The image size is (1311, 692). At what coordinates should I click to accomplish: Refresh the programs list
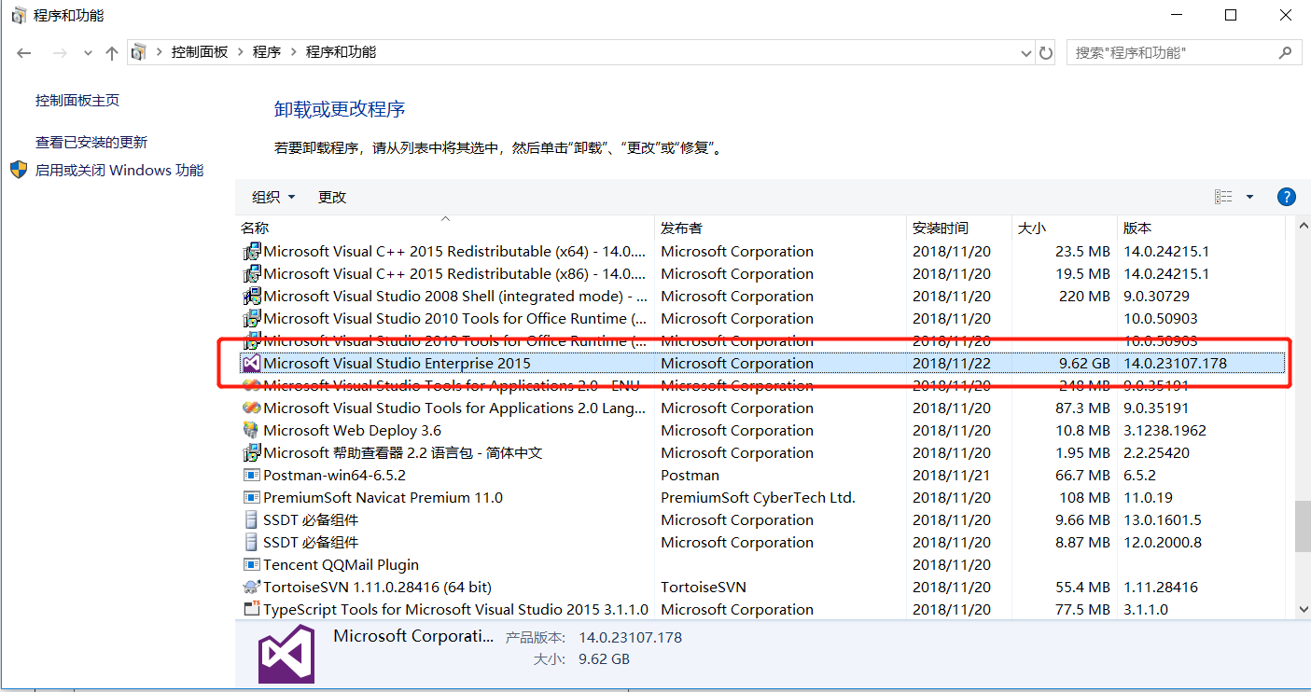1046,53
